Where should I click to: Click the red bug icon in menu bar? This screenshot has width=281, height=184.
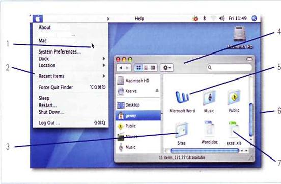(195, 18)
